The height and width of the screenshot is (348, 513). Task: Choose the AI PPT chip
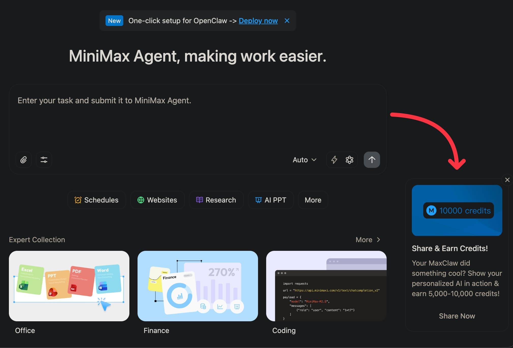(270, 200)
